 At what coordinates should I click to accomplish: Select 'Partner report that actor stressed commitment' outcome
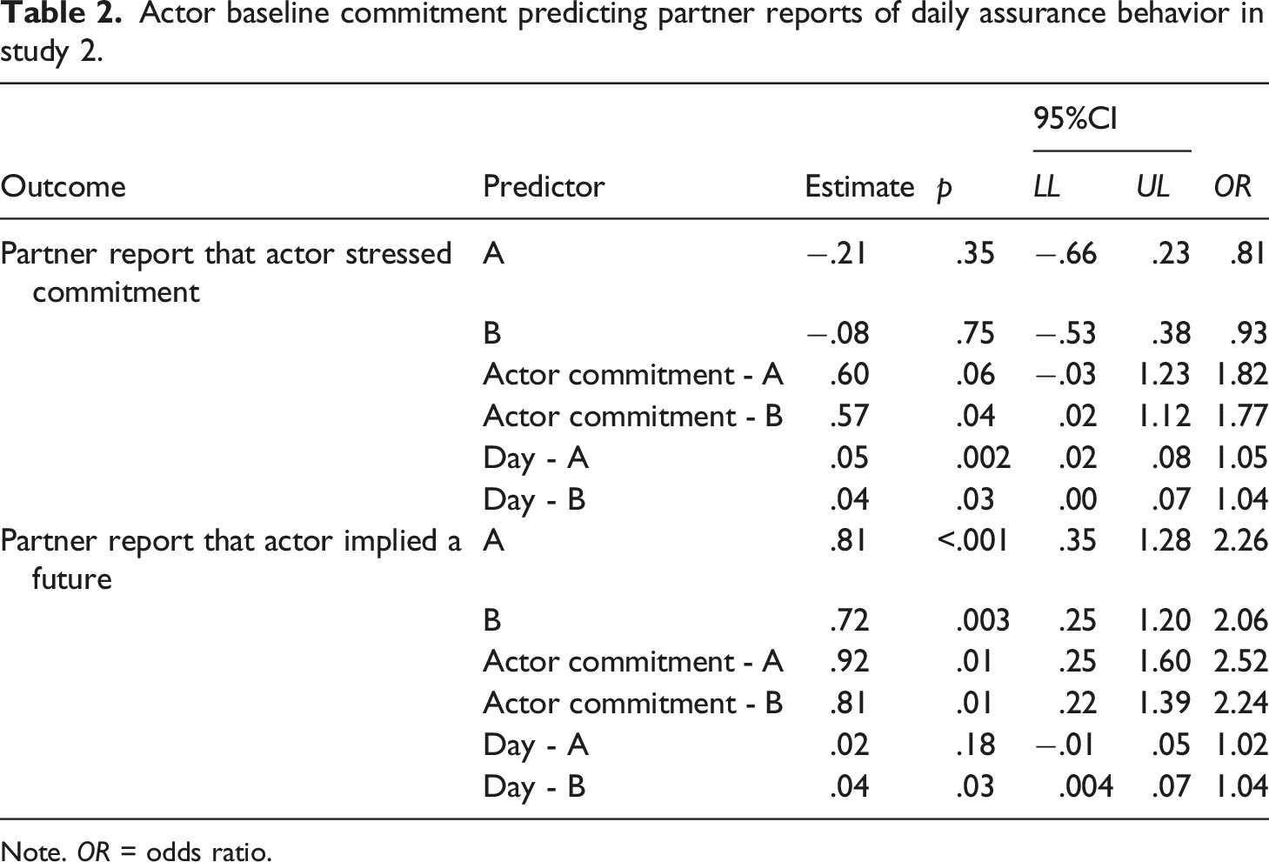click(x=226, y=272)
